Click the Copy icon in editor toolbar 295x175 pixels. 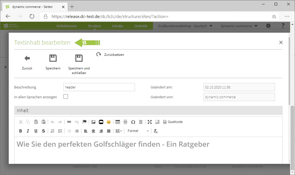[28, 122]
